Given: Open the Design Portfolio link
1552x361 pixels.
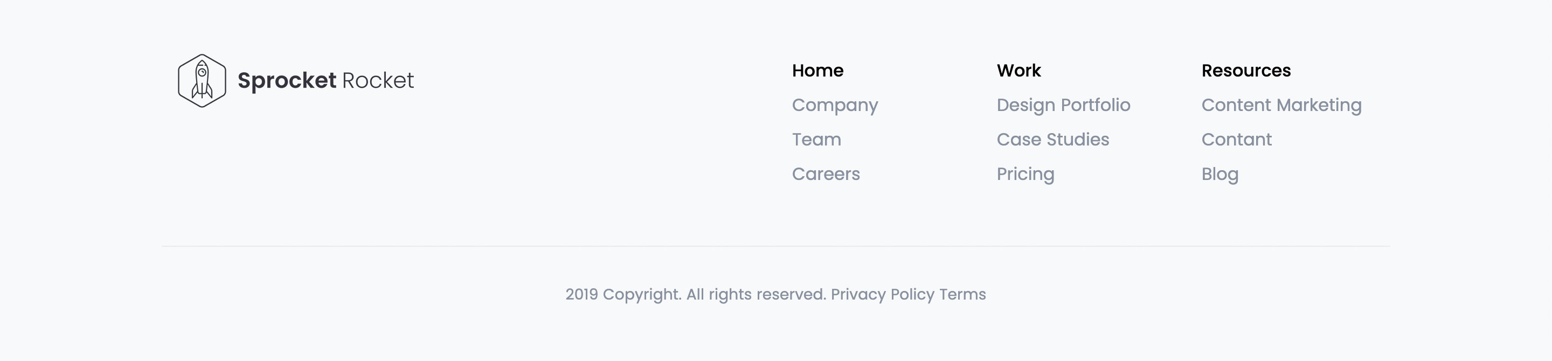Looking at the screenshot, I should coord(1063,106).
